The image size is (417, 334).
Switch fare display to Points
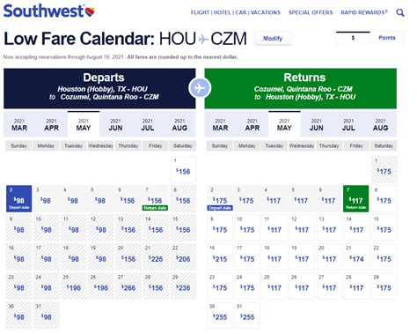387,38
